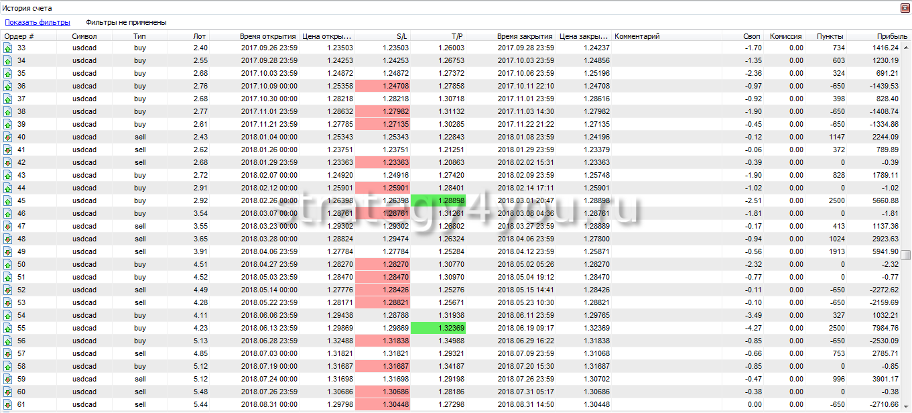Click green T/P cell 1.28898 of order 45
This screenshot has width=912, height=413.
coord(438,200)
